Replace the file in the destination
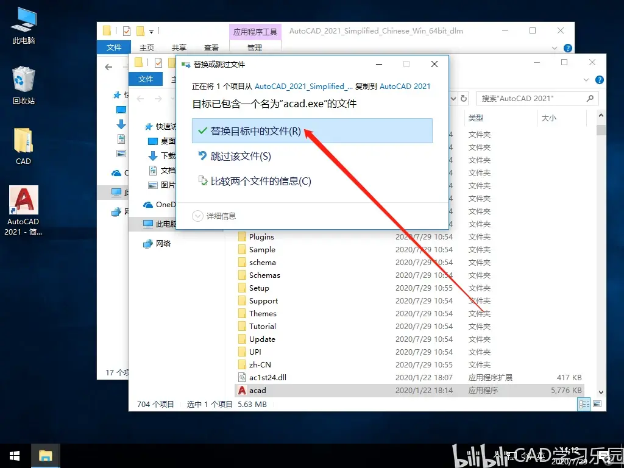 click(312, 130)
